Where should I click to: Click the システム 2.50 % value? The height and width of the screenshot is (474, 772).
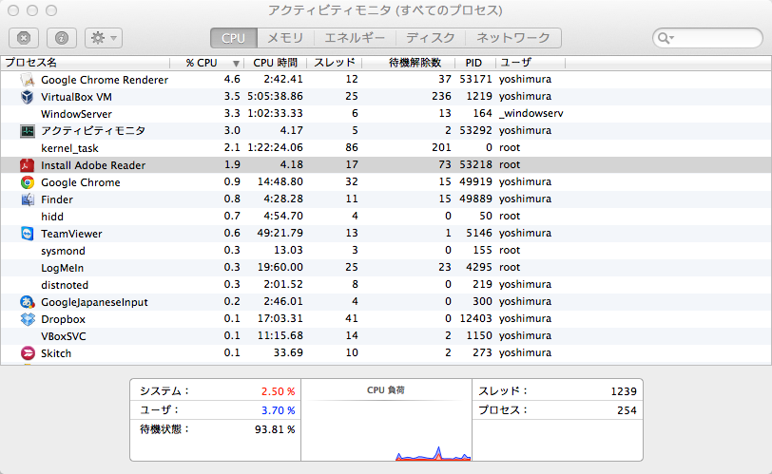coord(279,391)
